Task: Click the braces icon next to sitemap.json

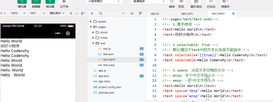Action: coord(95,93)
